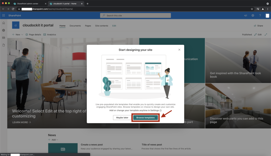This screenshot has width=271, height=156.
Task: Click the Browse templates button
Action: 146,118
